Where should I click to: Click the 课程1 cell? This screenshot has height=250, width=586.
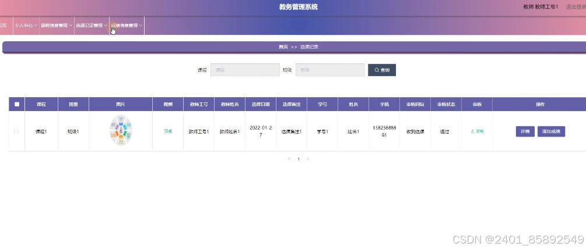click(41, 131)
